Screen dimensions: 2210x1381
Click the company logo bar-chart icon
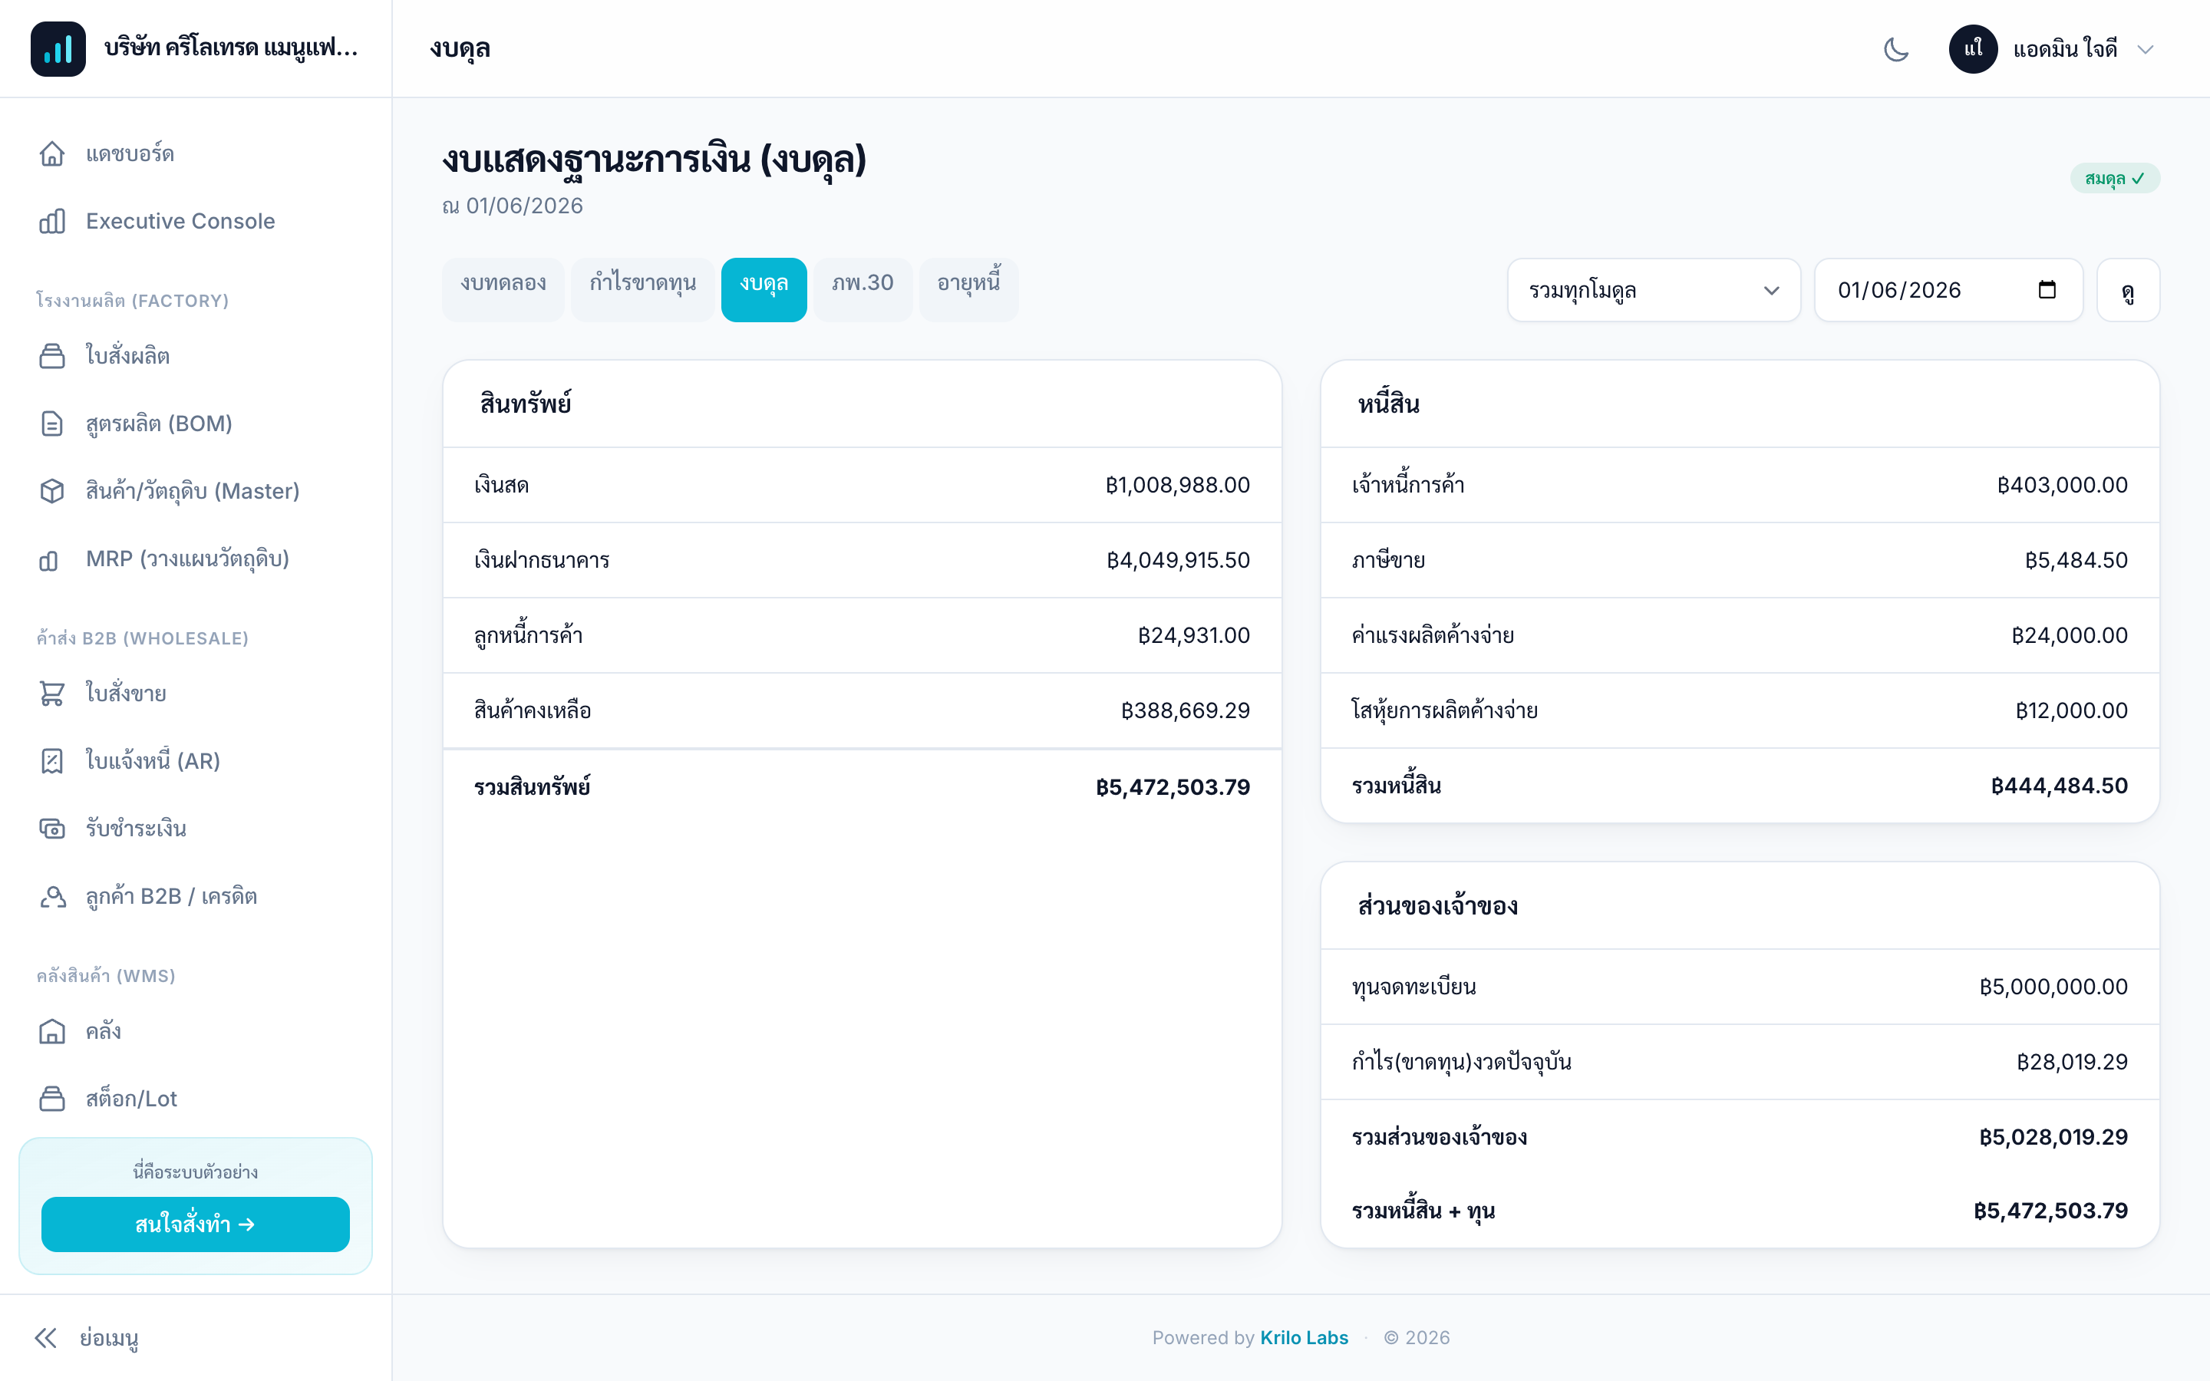coord(58,48)
